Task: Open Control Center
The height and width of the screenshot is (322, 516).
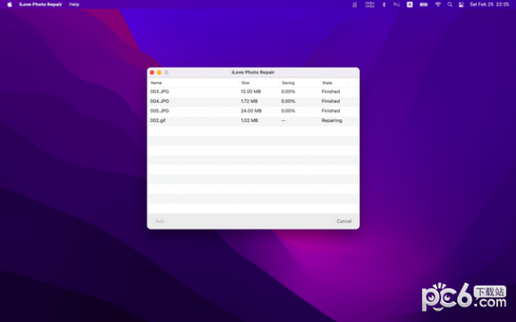Action: point(461,4)
